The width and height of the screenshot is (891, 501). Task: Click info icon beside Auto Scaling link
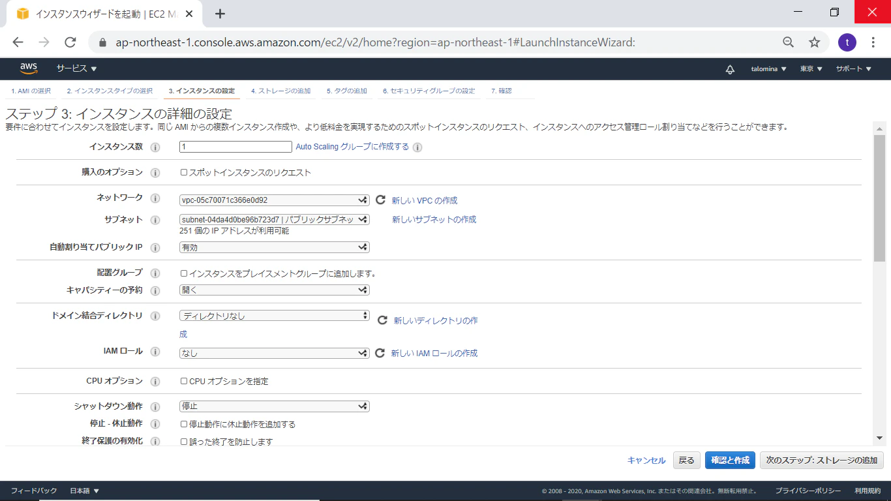click(417, 147)
